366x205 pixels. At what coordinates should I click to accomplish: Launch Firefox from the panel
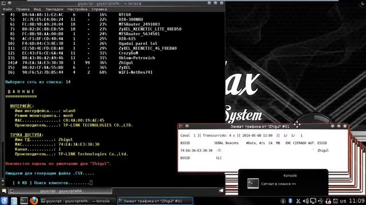tap(34, 201)
